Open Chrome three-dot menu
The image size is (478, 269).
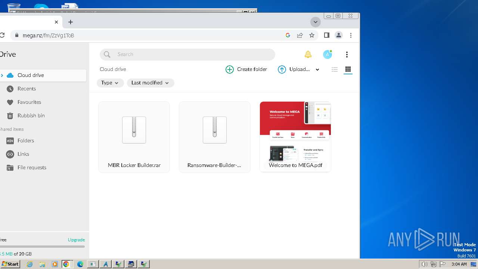(x=351, y=35)
